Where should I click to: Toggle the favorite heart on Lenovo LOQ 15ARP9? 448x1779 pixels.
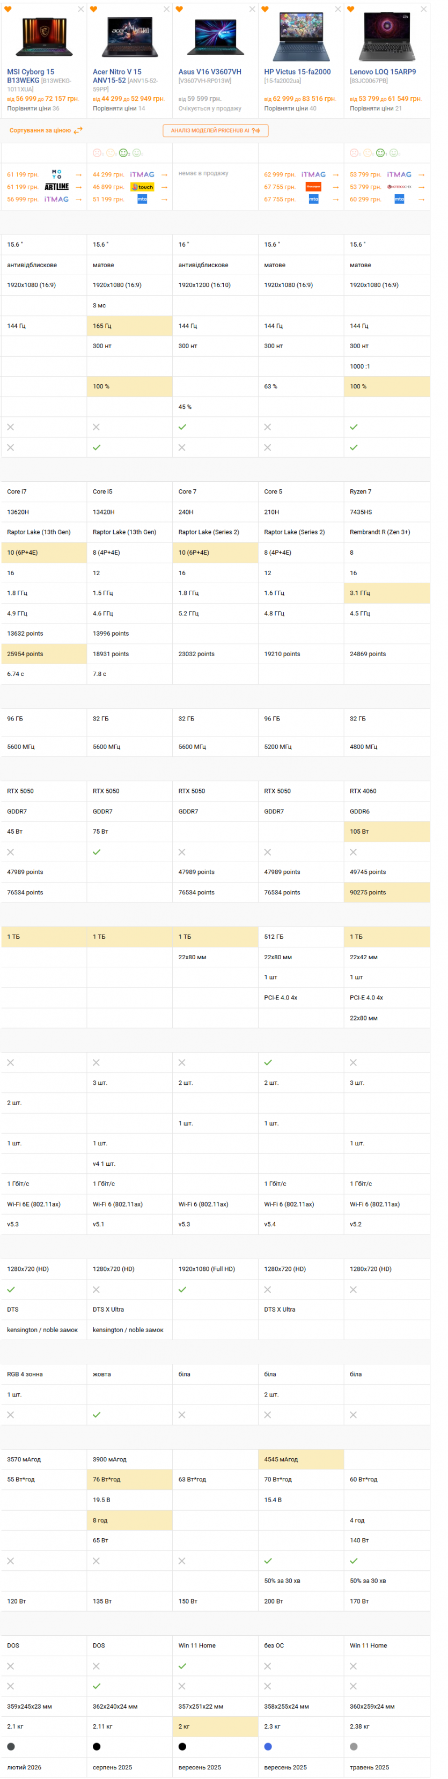[351, 10]
